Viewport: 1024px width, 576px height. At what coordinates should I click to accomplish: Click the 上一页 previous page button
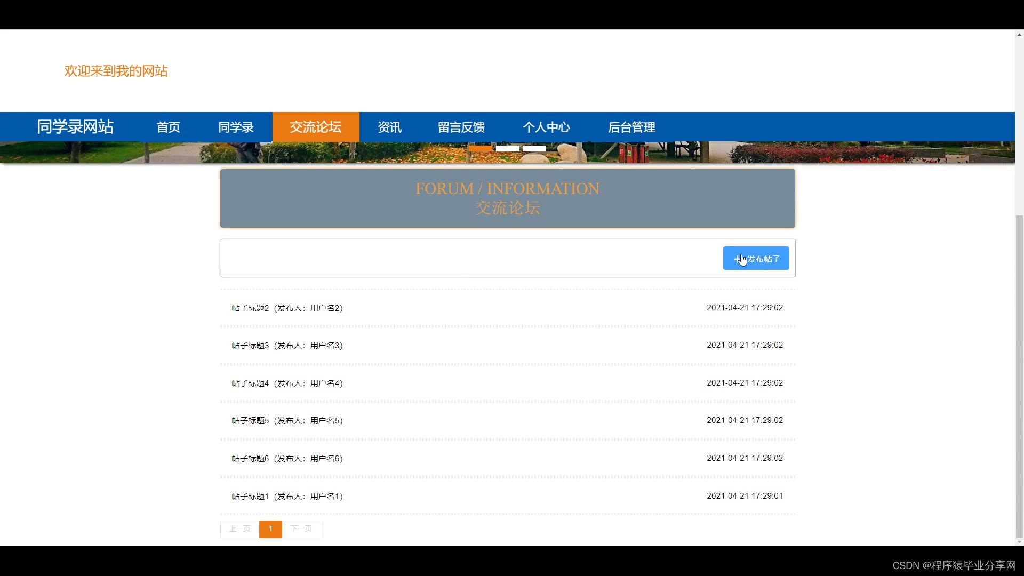point(239,529)
